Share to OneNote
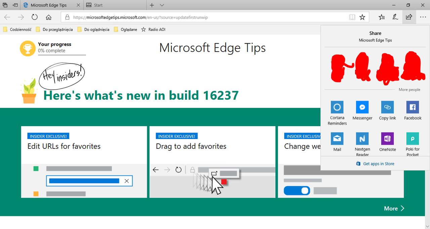 point(387,142)
